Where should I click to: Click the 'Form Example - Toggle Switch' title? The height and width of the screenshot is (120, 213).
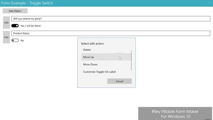click(x=27, y=3)
